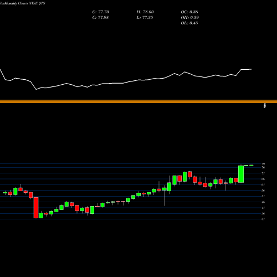Select the low price 'L: 77.35'
The height and width of the screenshot is (277, 277).
[145, 18]
